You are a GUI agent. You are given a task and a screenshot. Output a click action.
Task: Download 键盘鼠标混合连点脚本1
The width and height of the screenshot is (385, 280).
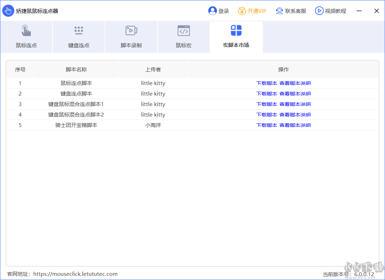pos(267,104)
